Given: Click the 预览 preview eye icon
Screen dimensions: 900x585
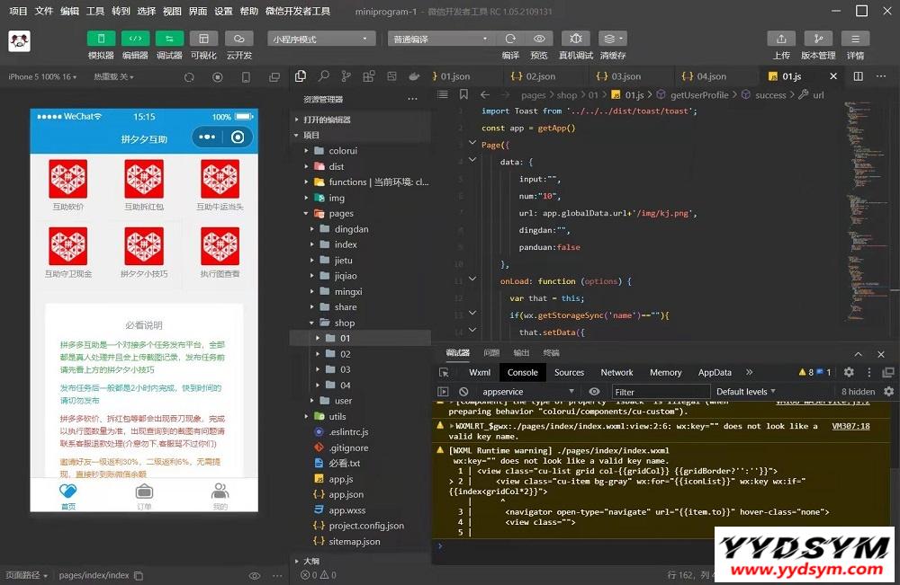Looking at the screenshot, I should coord(539,39).
